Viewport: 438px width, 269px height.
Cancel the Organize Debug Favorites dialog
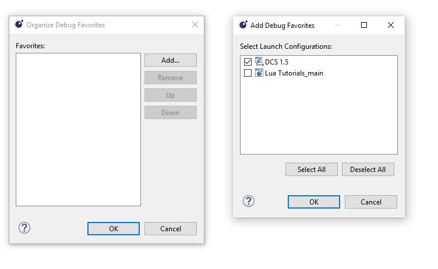[170, 228]
